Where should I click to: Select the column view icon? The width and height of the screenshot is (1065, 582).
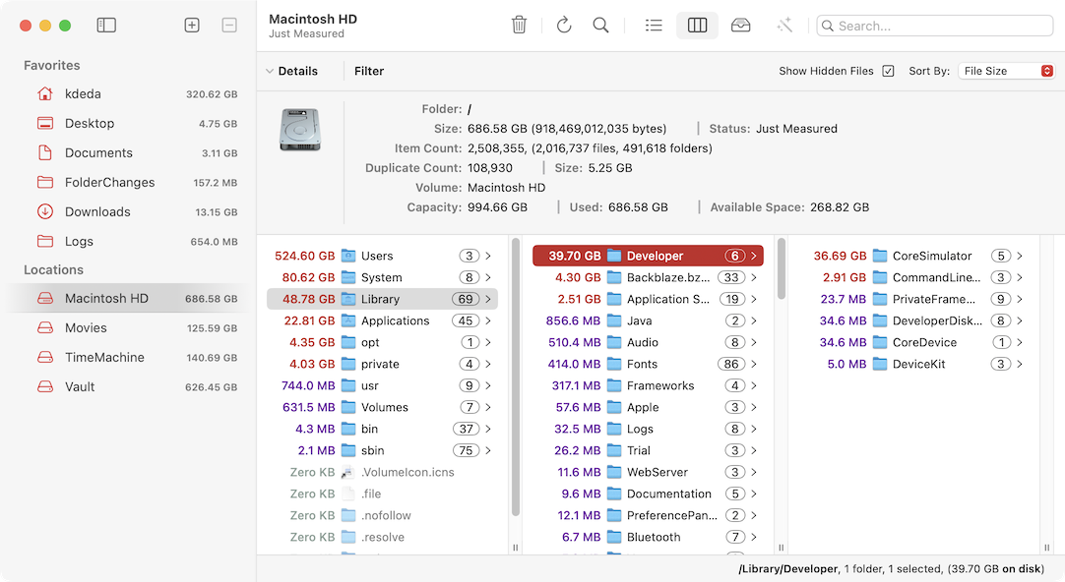pos(697,25)
